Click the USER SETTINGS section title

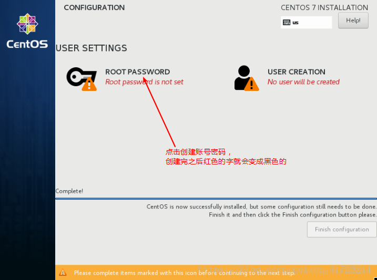(91, 48)
